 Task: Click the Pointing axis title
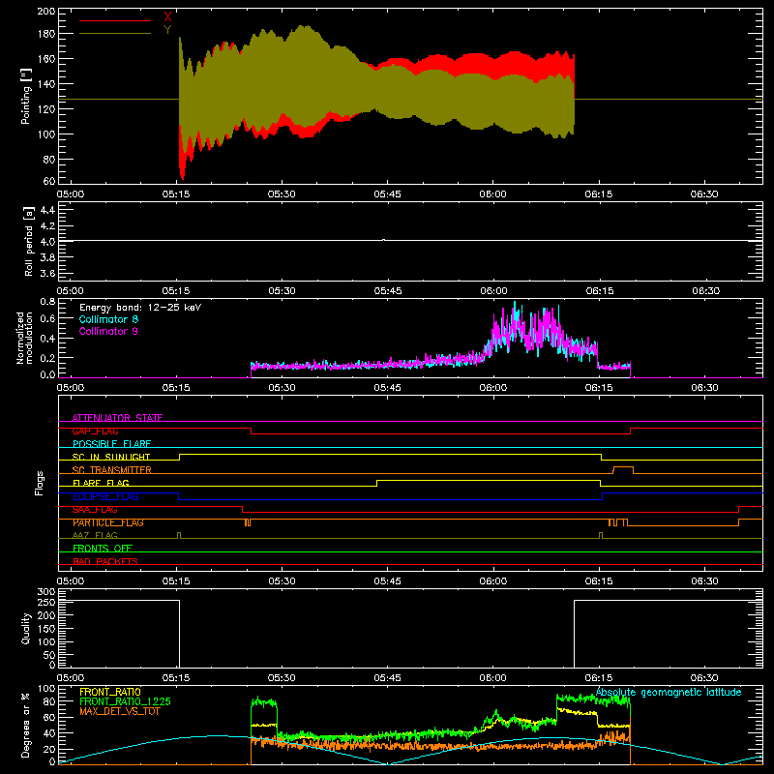[26, 96]
